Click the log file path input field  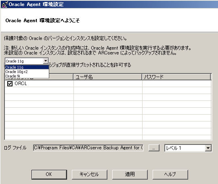(x=88, y=148)
